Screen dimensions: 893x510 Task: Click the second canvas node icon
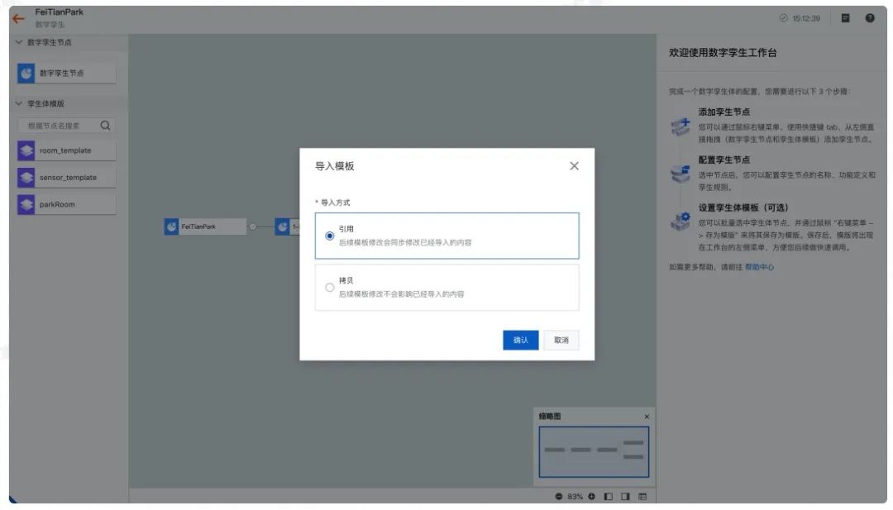[283, 226]
